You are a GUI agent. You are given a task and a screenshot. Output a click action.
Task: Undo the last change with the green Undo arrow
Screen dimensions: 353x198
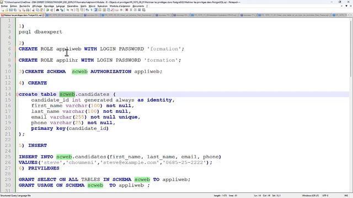coord(47,10)
